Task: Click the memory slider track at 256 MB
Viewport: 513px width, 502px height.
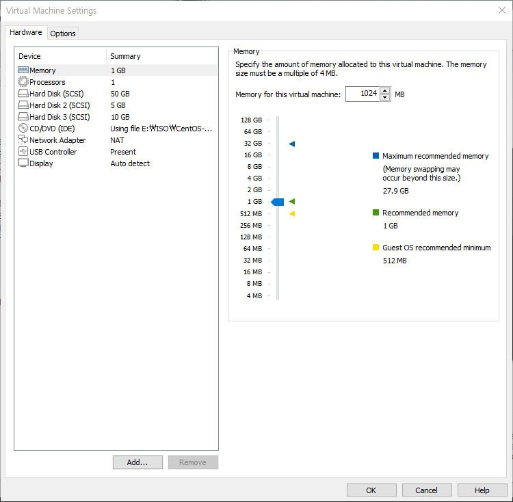Action: (x=278, y=225)
